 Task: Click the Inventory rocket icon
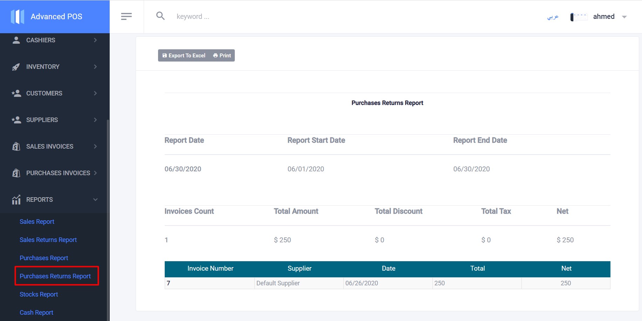pyautogui.click(x=16, y=67)
